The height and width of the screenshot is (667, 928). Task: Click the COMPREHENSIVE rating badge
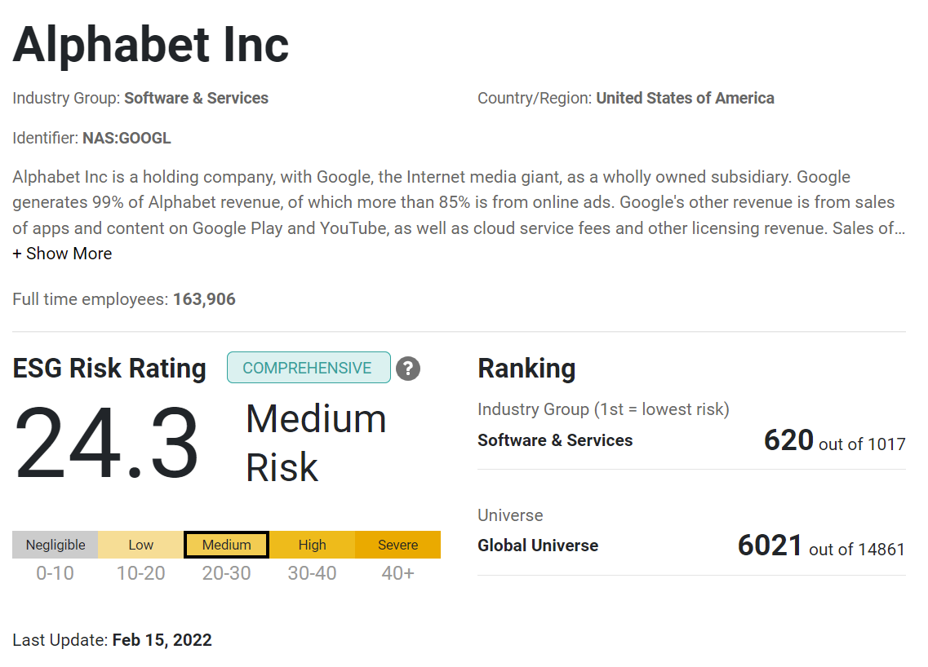tap(308, 368)
